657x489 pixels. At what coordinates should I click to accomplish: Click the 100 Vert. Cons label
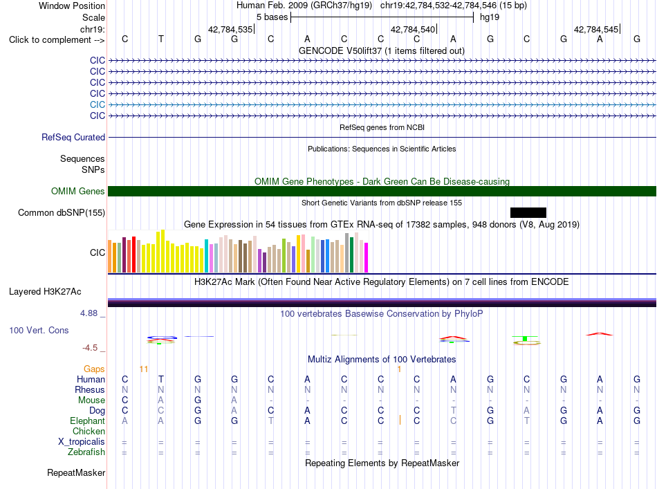coord(39,330)
